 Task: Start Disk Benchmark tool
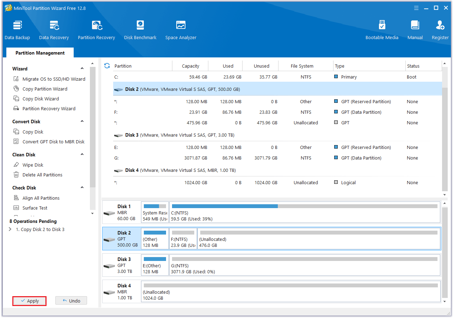pyautogui.click(x=140, y=30)
